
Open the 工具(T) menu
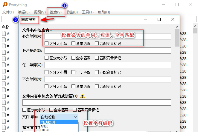88,12
